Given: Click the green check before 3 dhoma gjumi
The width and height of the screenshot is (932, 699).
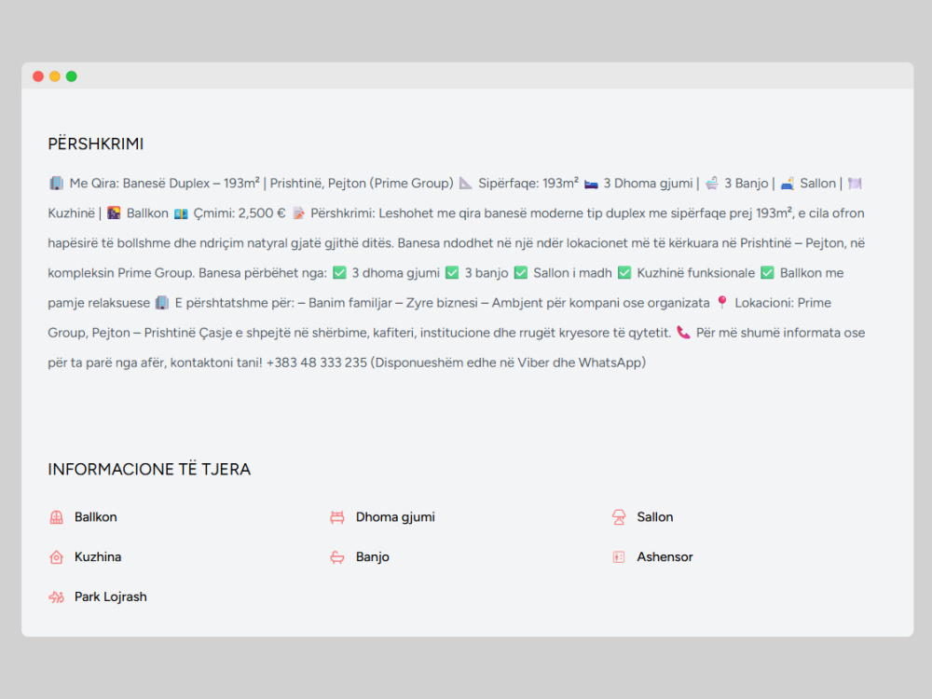Looking at the screenshot, I should [339, 273].
